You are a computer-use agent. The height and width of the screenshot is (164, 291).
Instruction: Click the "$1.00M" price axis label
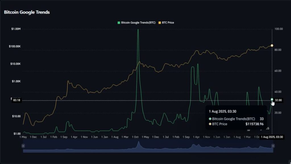click(16, 29)
